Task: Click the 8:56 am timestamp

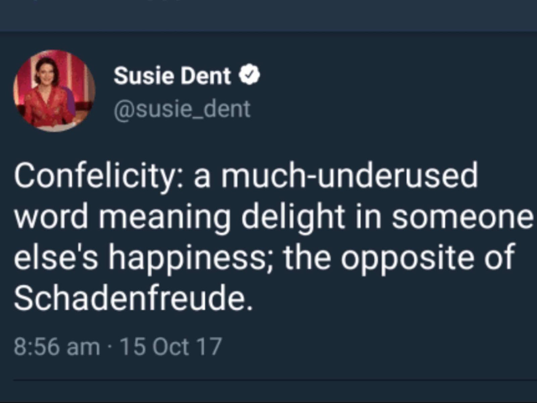Action: [57, 347]
